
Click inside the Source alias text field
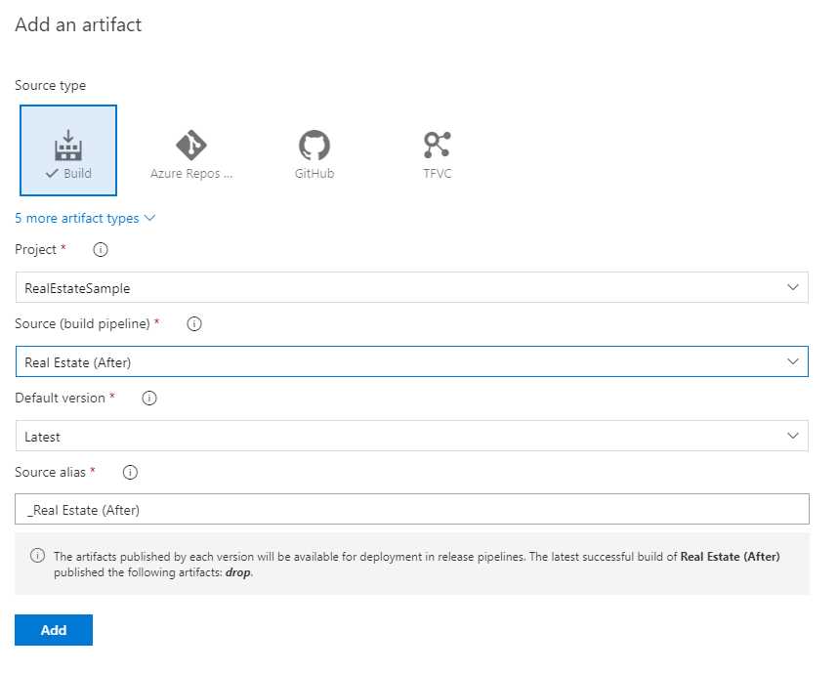[410, 509]
